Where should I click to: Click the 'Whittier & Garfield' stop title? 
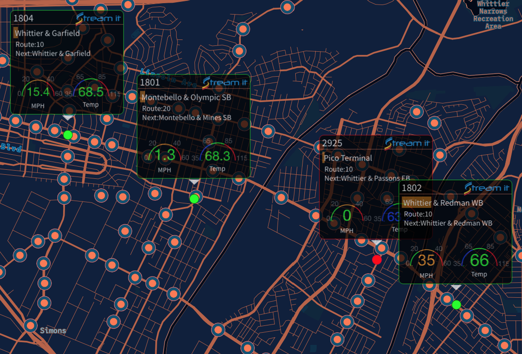point(47,33)
